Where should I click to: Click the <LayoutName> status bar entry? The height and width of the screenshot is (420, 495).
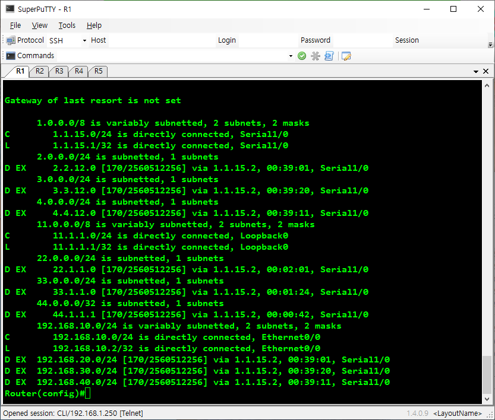(458, 413)
